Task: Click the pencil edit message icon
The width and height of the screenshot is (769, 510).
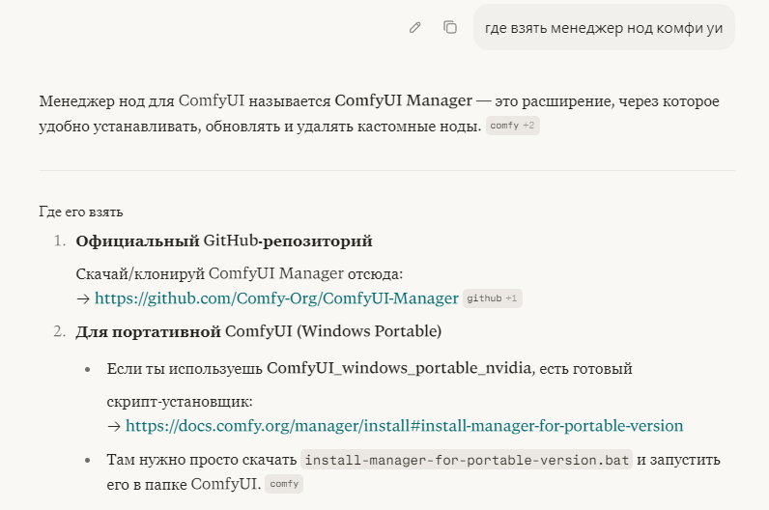Action: point(414,27)
